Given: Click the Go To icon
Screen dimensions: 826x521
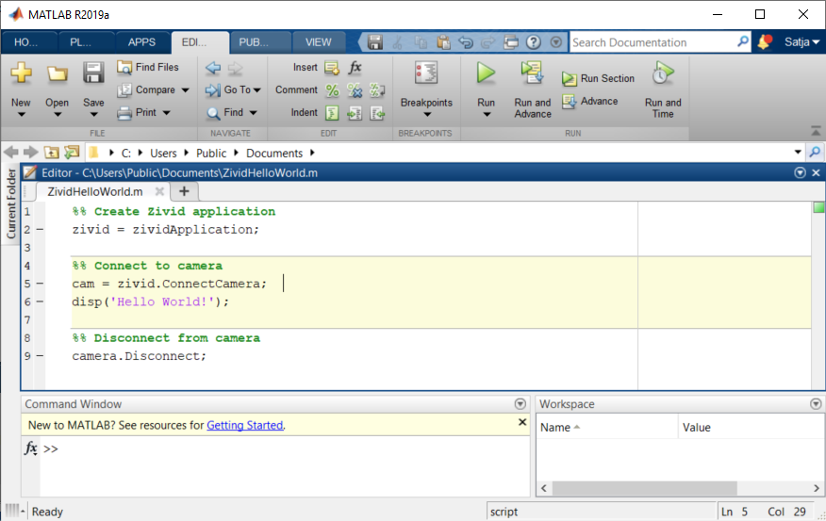Looking at the screenshot, I should (x=213, y=90).
